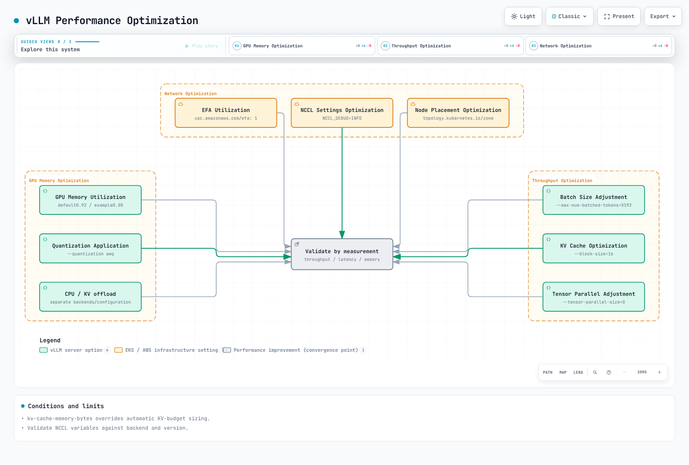Image resolution: width=689 pixels, height=465 pixels.
Task: Open guided view 01 GPU Memory Optimization
Action: point(302,46)
